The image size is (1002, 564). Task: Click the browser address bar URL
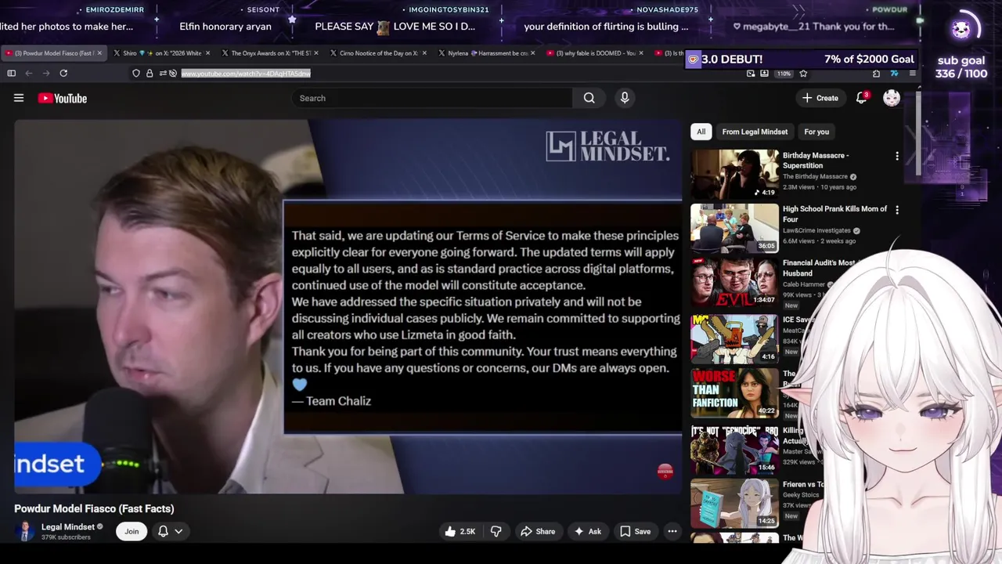click(x=246, y=73)
